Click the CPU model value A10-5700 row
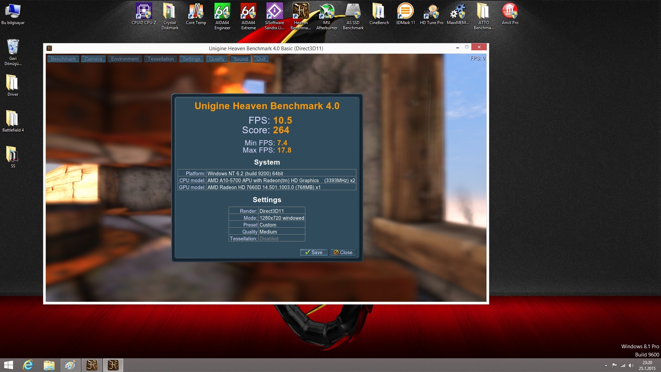Image resolution: width=661 pixels, height=372 pixels. [x=267, y=180]
